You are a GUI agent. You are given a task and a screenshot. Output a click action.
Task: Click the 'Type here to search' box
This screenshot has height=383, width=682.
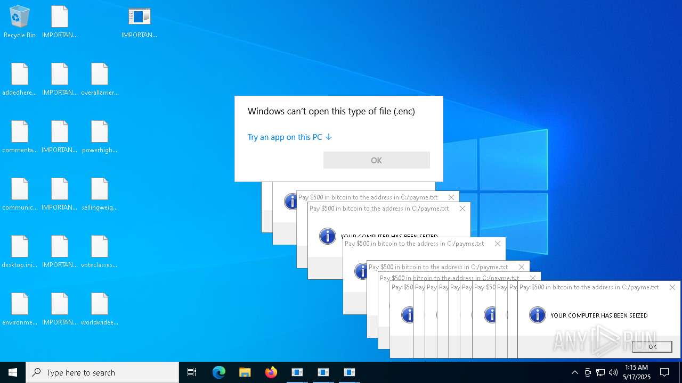pos(102,372)
